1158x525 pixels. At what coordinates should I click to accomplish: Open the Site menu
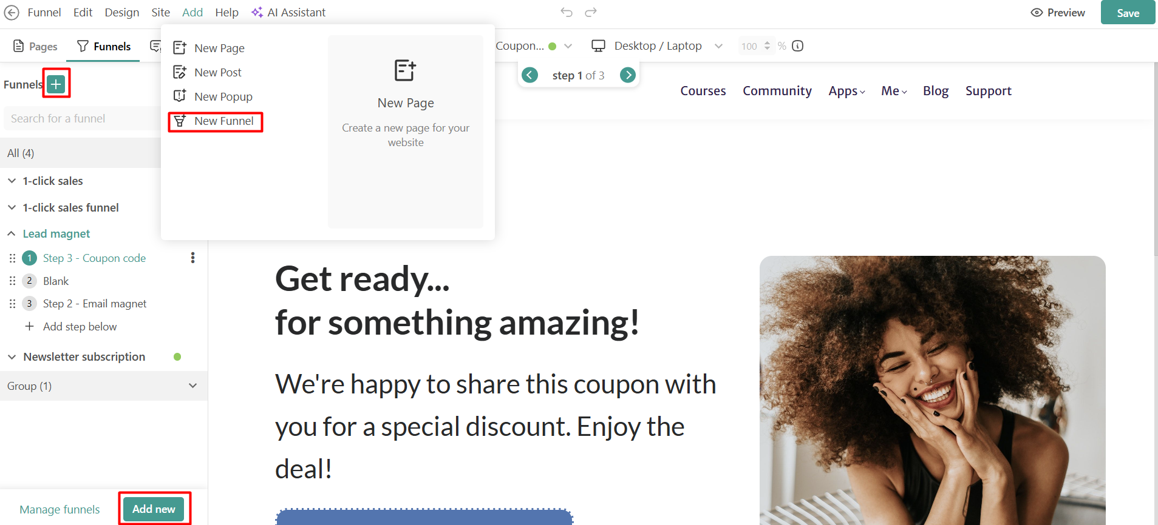(x=160, y=12)
